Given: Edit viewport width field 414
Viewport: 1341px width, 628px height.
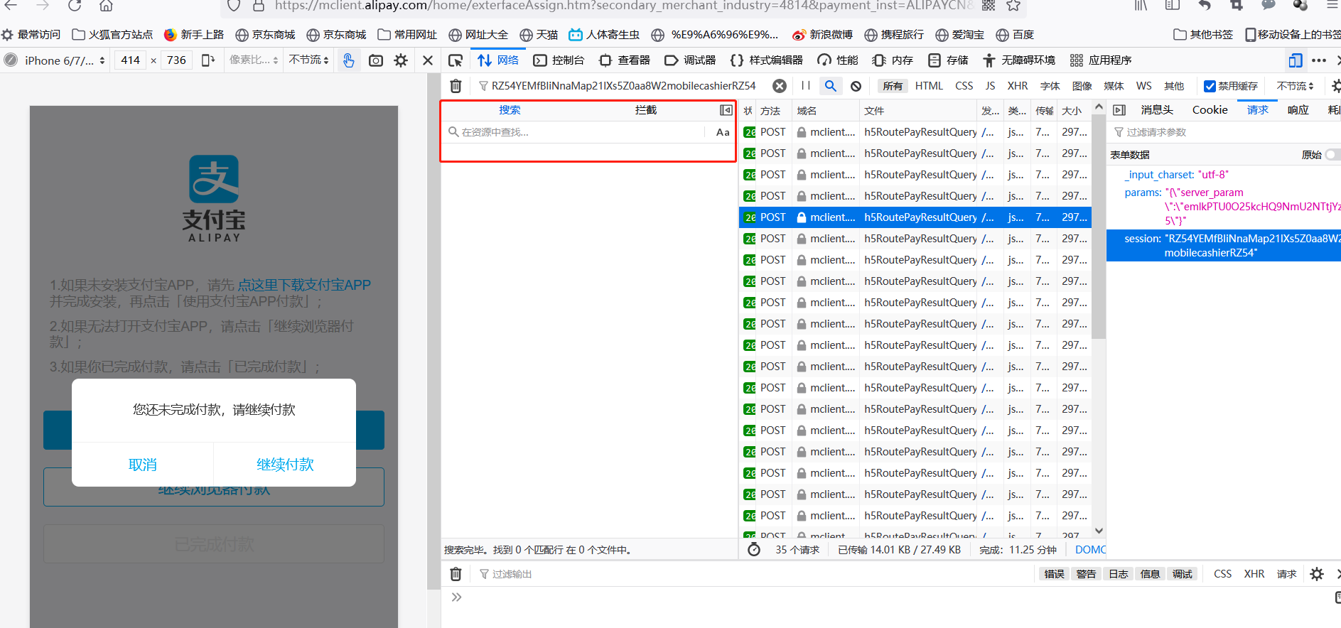Looking at the screenshot, I should click(x=131, y=60).
